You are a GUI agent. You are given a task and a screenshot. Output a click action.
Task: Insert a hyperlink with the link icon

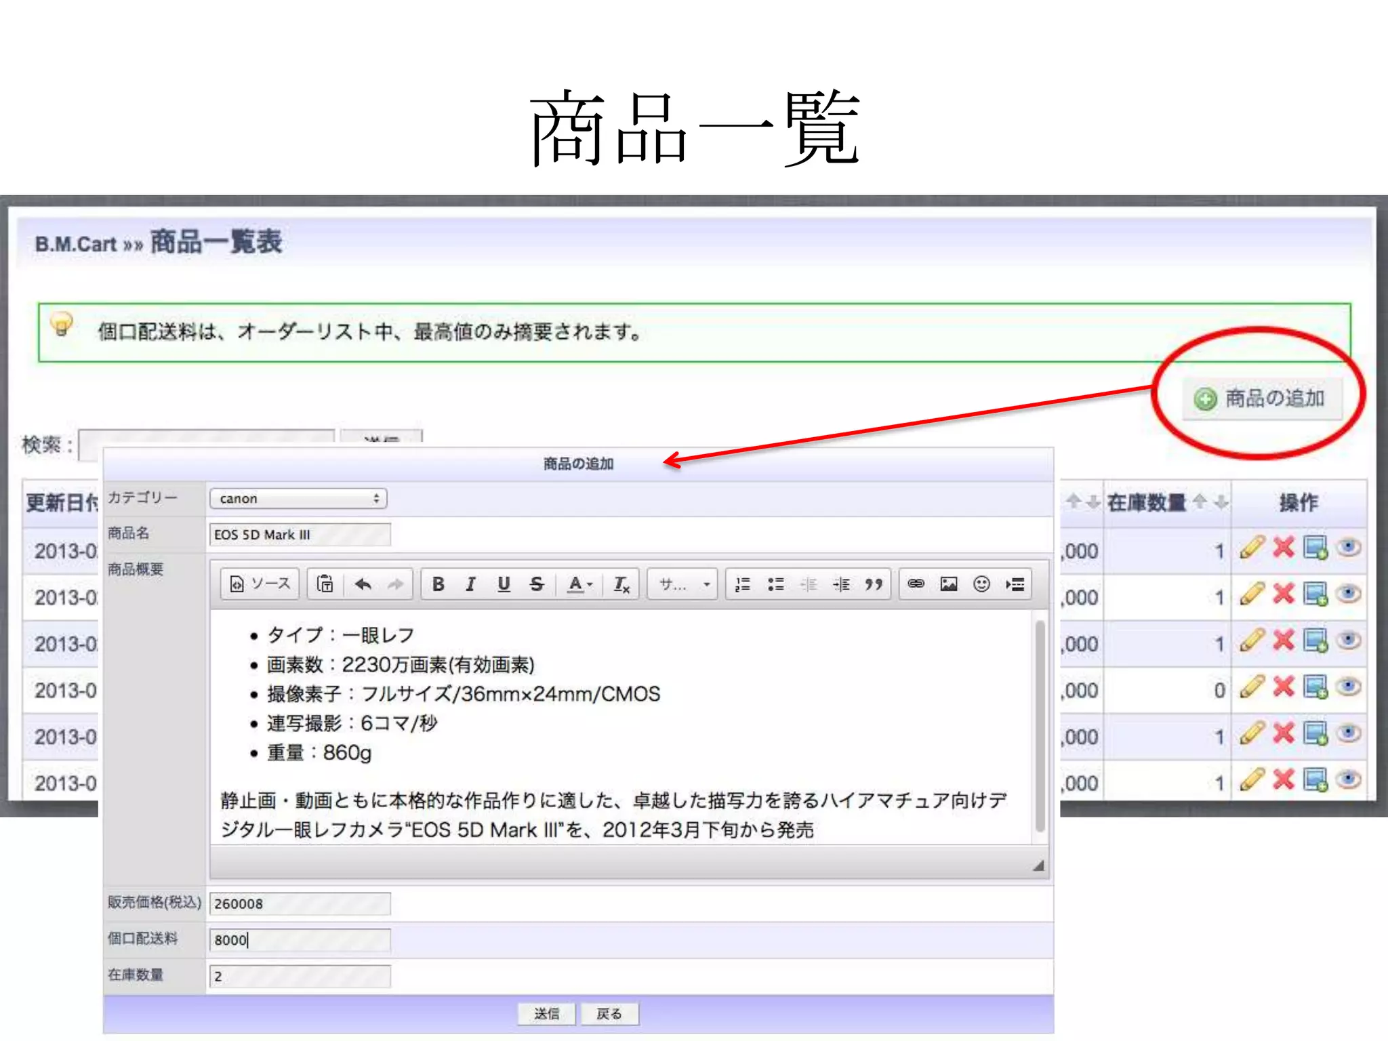(916, 584)
